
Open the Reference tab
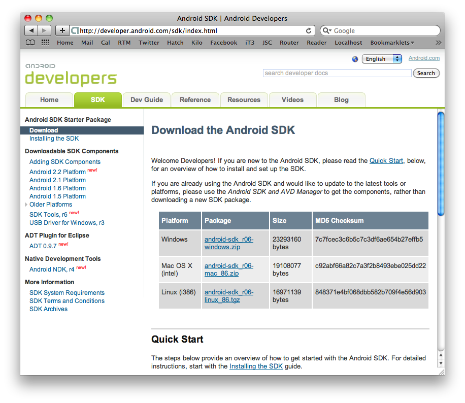click(195, 100)
